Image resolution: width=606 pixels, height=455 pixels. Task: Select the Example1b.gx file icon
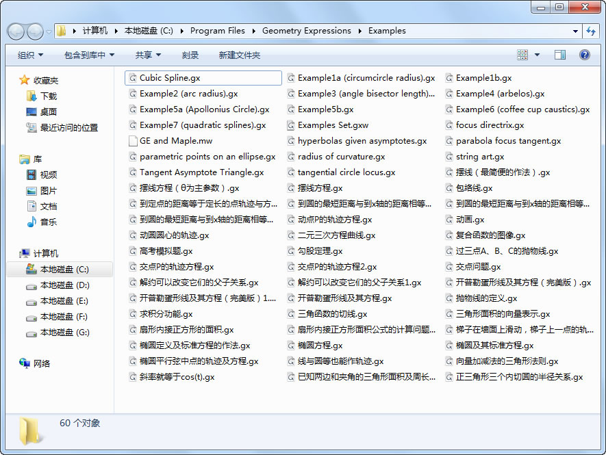coord(449,78)
